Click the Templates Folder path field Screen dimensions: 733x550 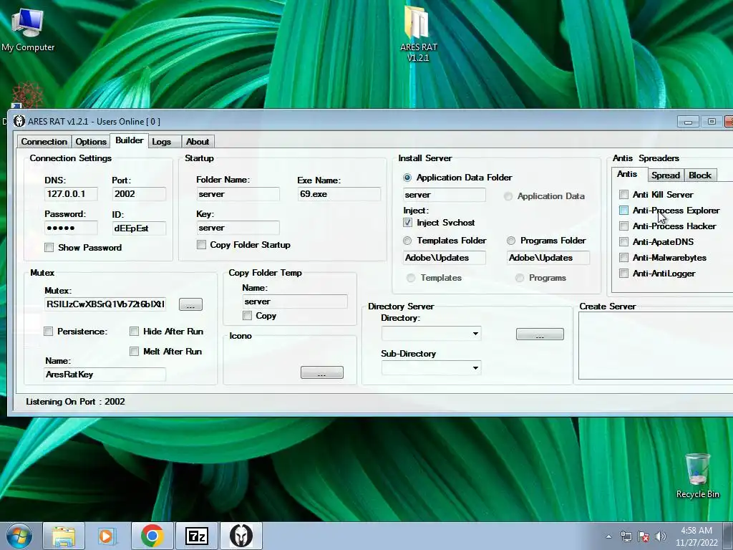[444, 258]
